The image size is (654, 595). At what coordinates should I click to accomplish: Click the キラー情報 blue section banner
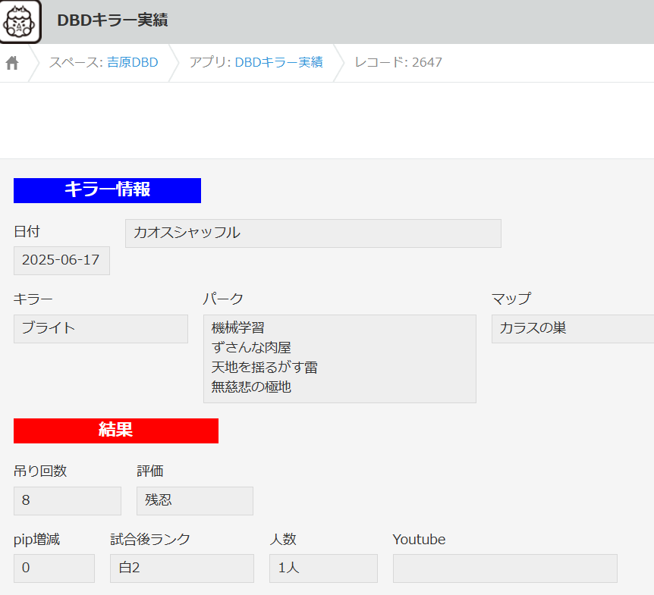tap(107, 190)
